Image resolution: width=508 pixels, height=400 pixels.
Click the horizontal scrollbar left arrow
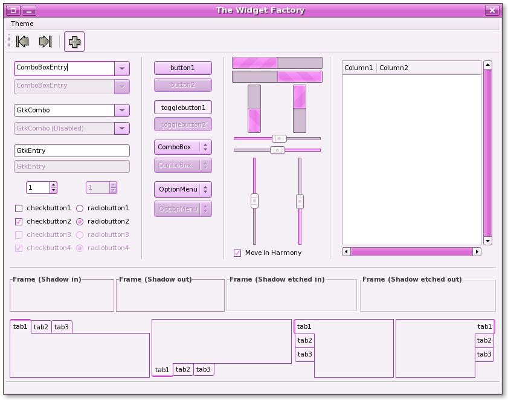346,251
